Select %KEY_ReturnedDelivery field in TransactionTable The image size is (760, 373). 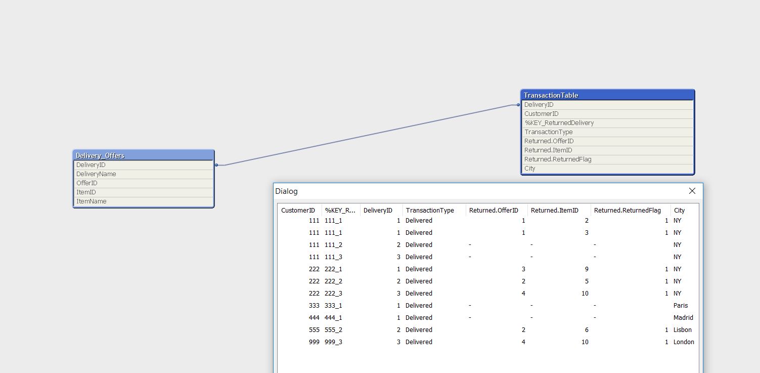(x=559, y=123)
